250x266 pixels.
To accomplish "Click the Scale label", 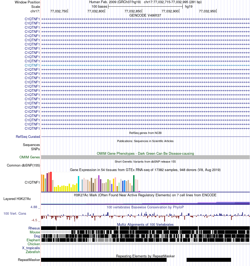I will coord(36,7).
